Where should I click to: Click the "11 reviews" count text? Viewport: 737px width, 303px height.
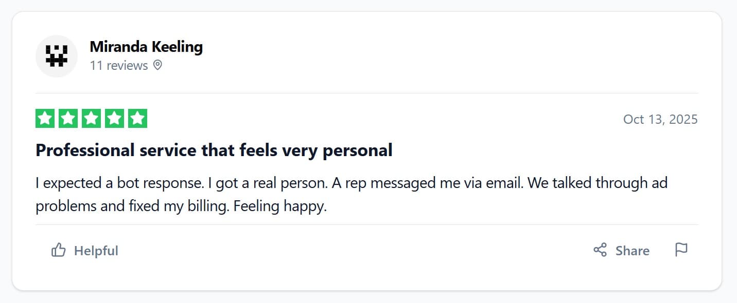click(x=119, y=66)
